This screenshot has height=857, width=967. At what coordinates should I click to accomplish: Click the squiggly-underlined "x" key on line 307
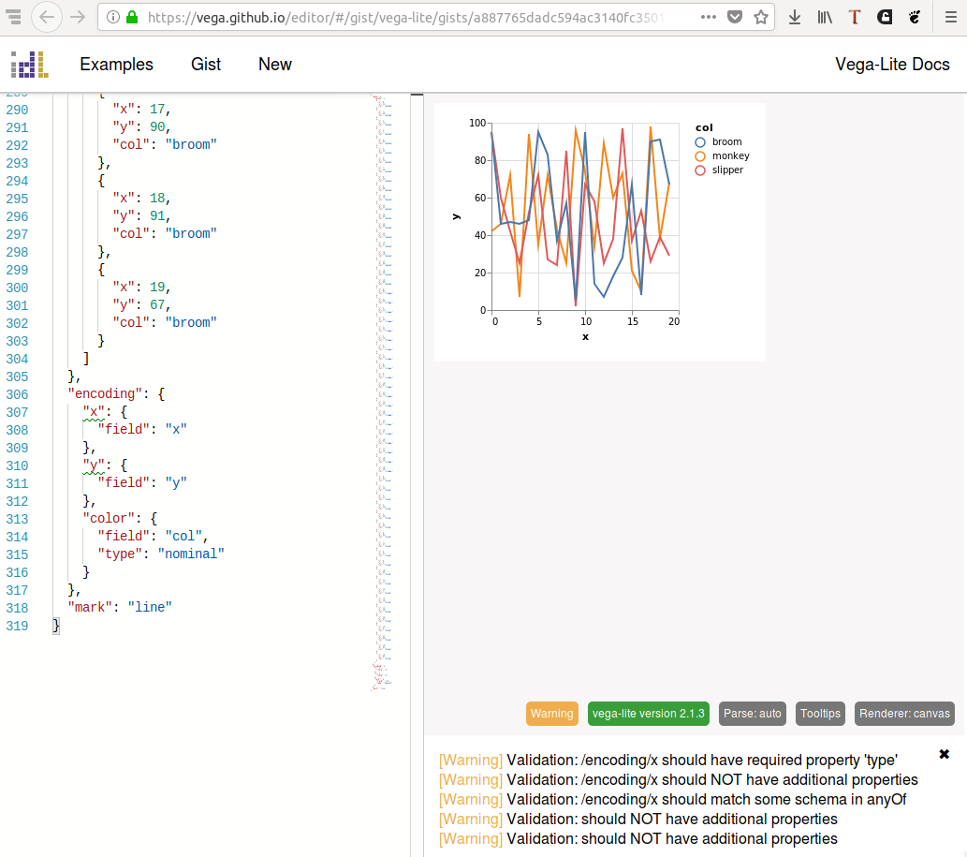click(93, 411)
